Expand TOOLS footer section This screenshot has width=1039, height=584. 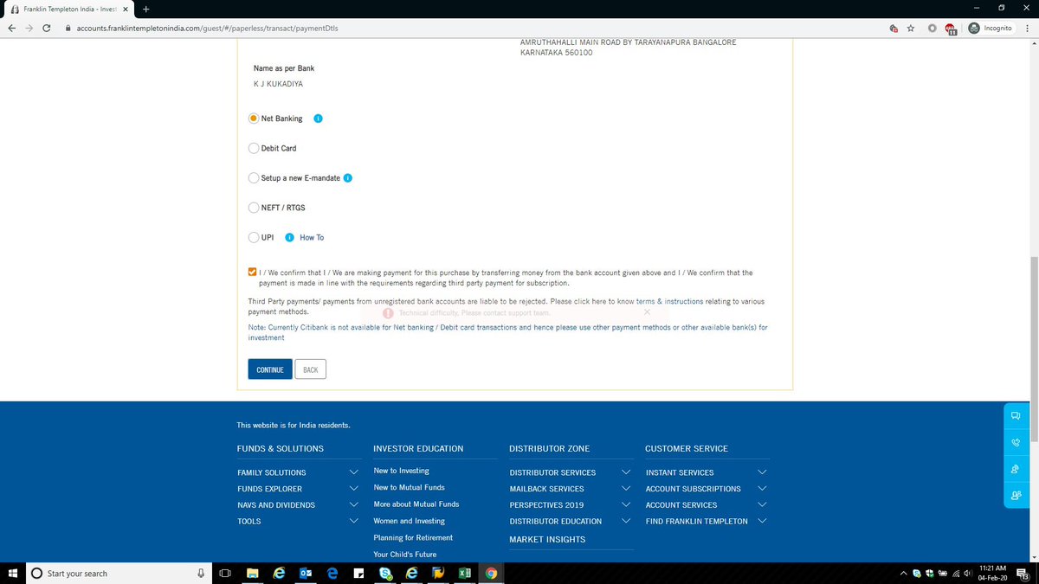[353, 521]
